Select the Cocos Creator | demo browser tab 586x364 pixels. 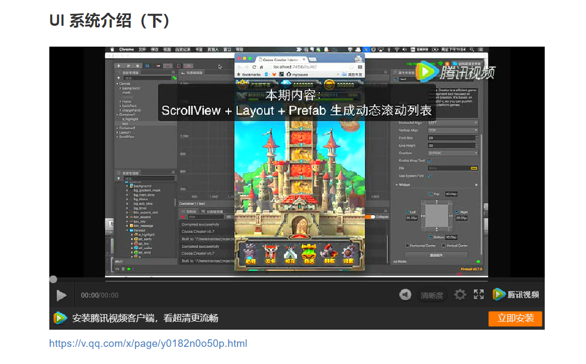[281, 60]
